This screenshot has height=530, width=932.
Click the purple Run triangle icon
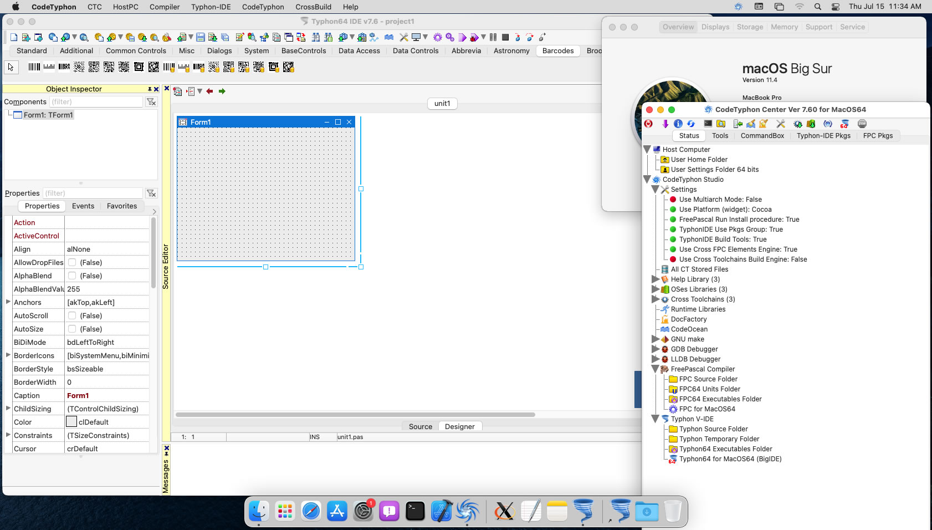point(463,37)
